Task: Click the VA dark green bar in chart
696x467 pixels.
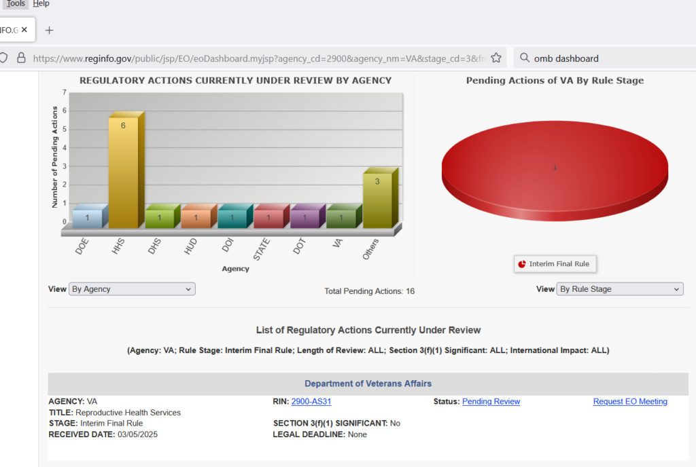Action: 344,217
